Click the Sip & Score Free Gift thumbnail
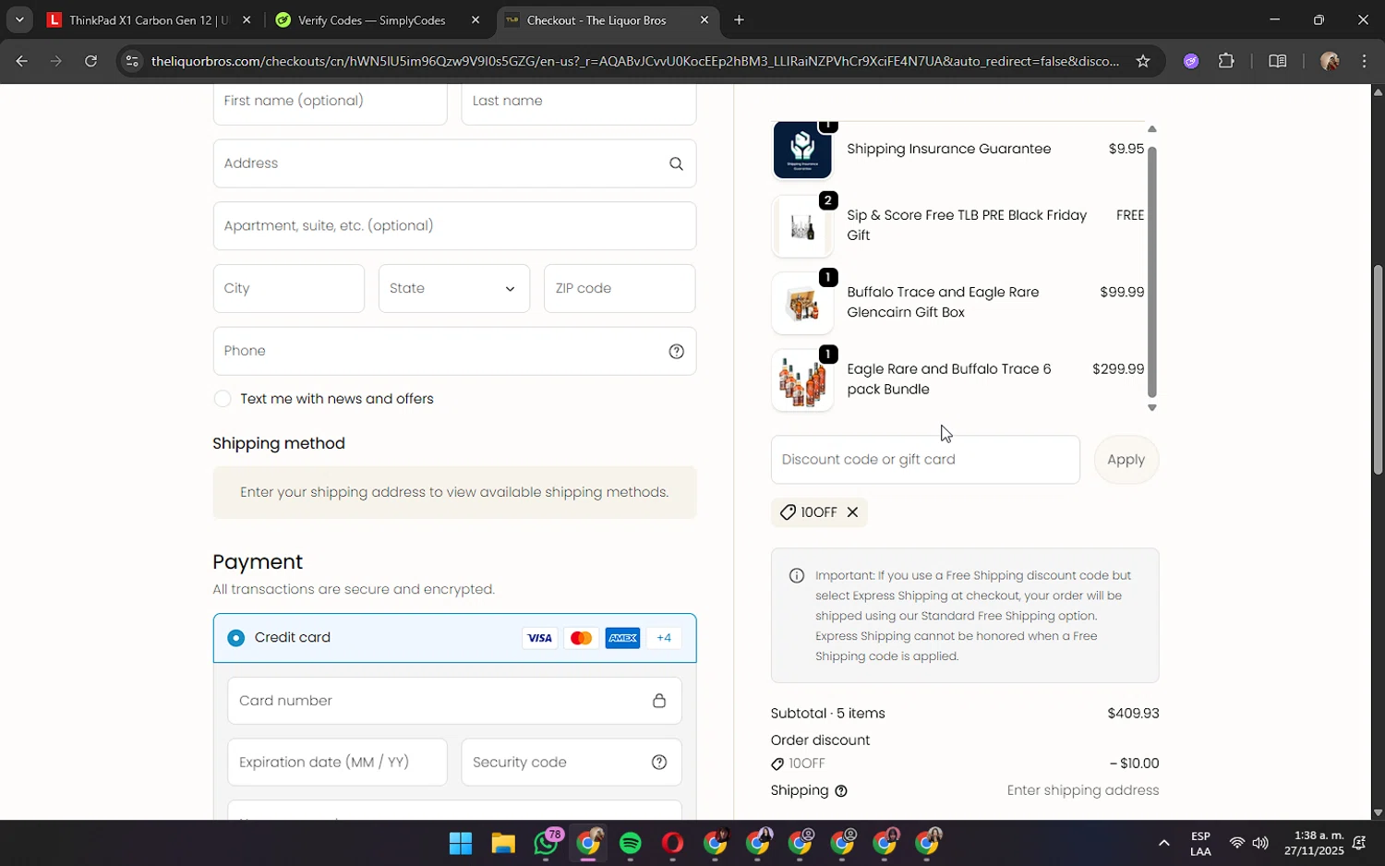This screenshot has height=866, width=1385. click(802, 226)
